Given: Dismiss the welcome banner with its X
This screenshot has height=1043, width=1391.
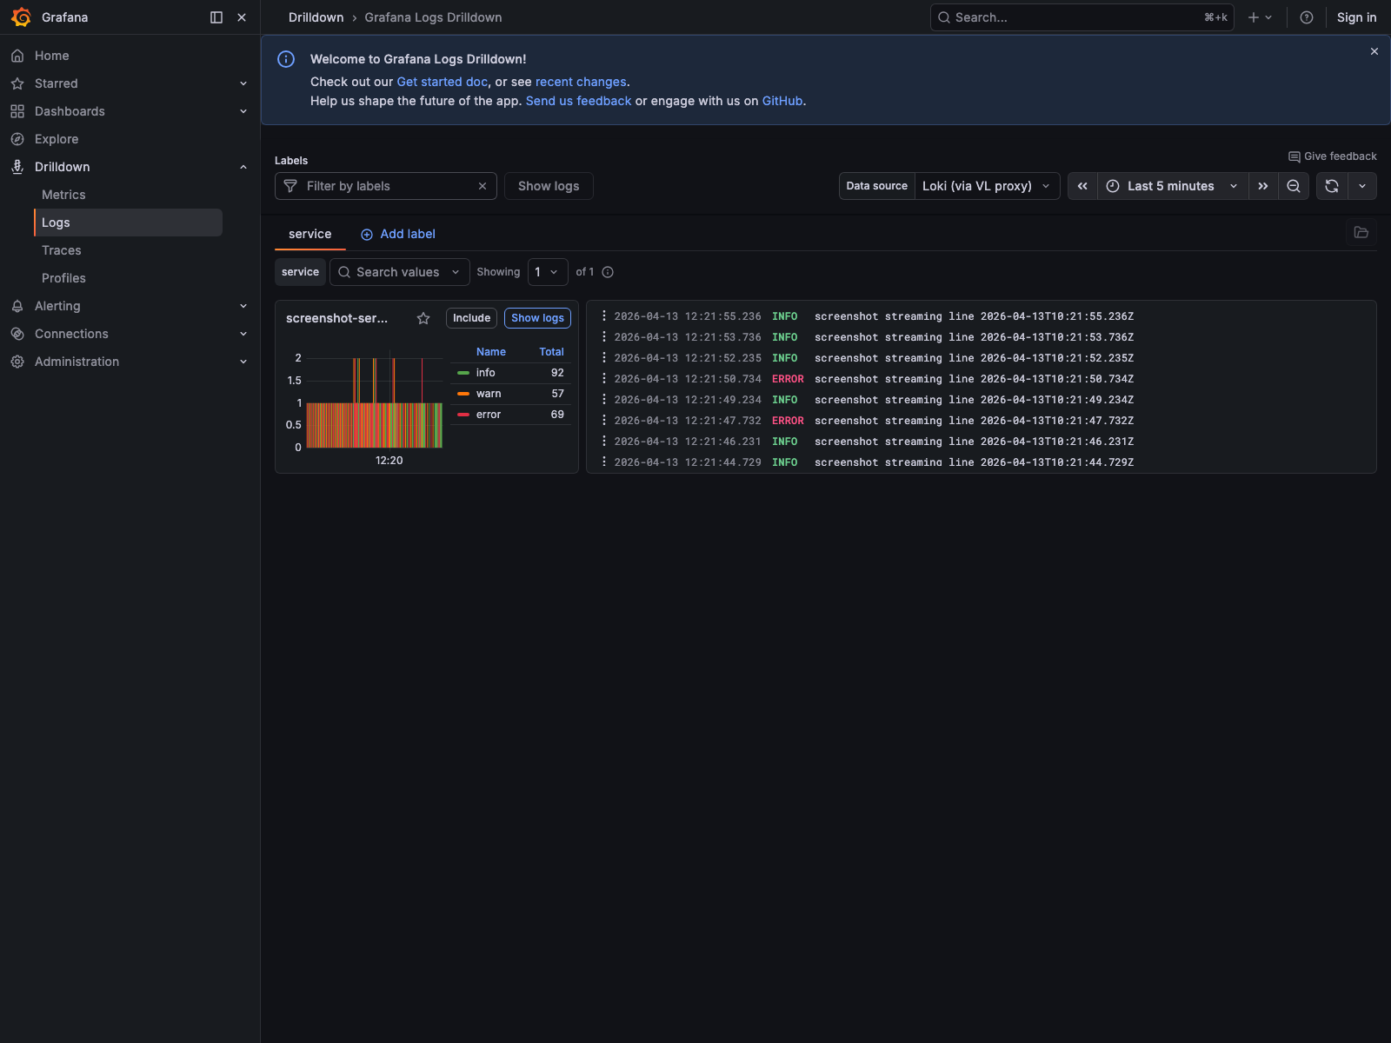Looking at the screenshot, I should click(1374, 51).
